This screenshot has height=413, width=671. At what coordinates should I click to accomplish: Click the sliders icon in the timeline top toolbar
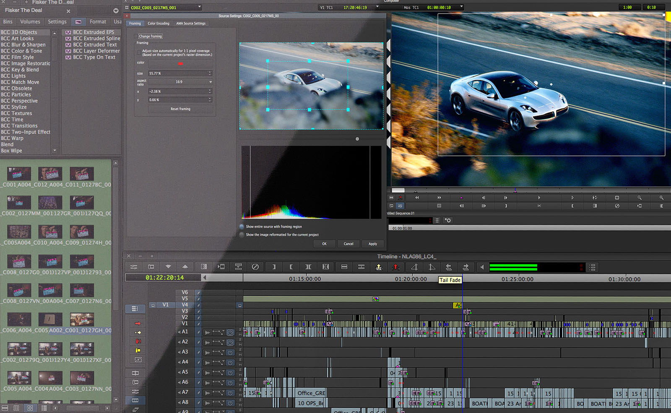click(134, 267)
